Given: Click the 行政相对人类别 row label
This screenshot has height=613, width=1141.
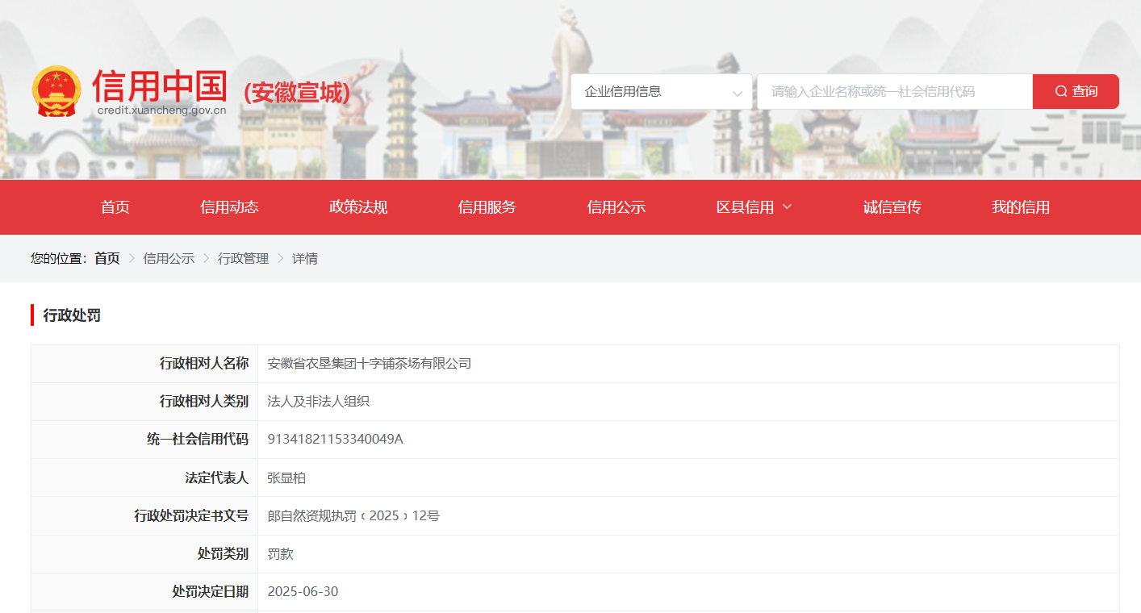Looking at the screenshot, I should click(204, 402).
